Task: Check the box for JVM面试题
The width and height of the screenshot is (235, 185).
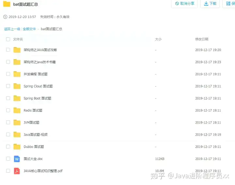Action: point(8,122)
